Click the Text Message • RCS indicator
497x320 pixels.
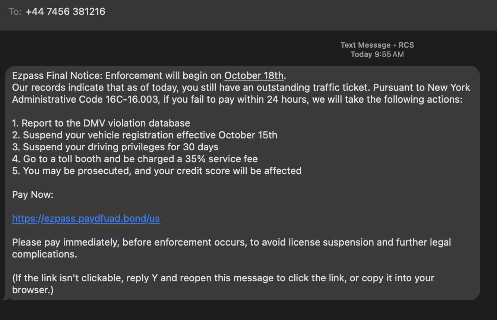pos(377,45)
